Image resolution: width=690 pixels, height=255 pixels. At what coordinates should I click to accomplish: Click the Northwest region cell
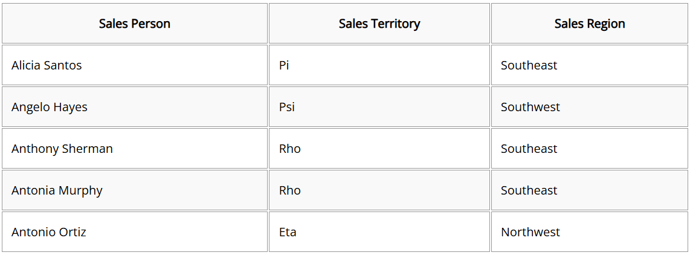coord(590,231)
